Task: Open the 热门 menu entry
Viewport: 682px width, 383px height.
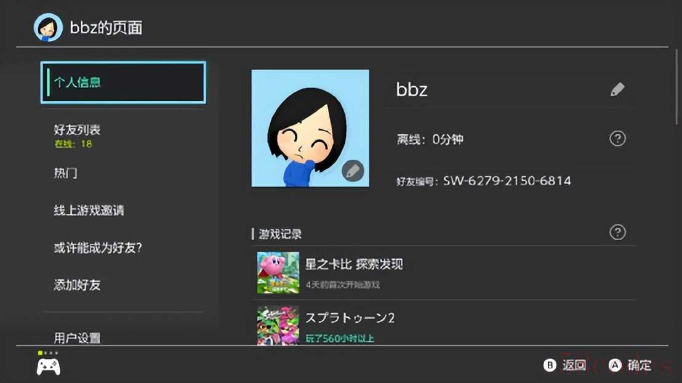Action: coord(66,173)
